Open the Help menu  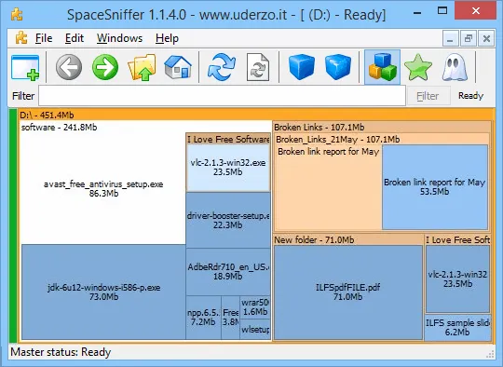tap(167, 38)
